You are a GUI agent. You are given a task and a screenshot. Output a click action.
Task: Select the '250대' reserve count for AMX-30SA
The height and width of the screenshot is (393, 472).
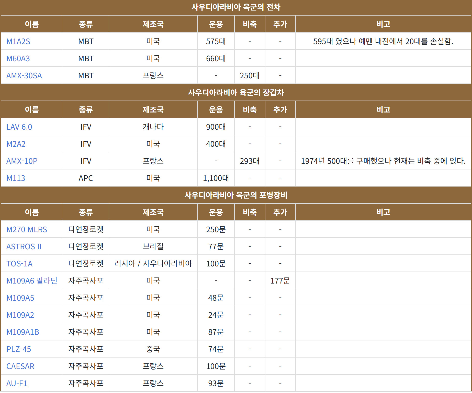click(x=250, y=76)
